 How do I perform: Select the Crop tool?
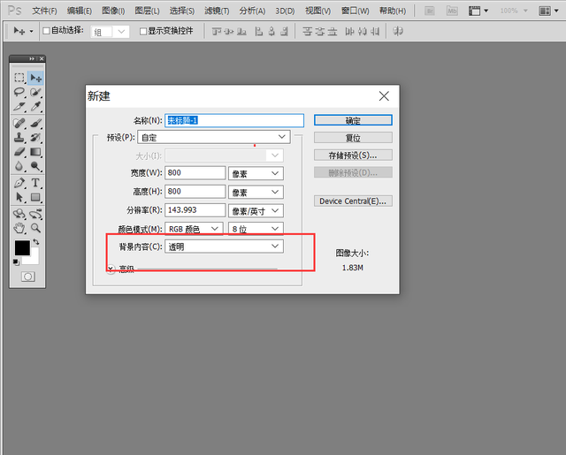pos(19,107)
